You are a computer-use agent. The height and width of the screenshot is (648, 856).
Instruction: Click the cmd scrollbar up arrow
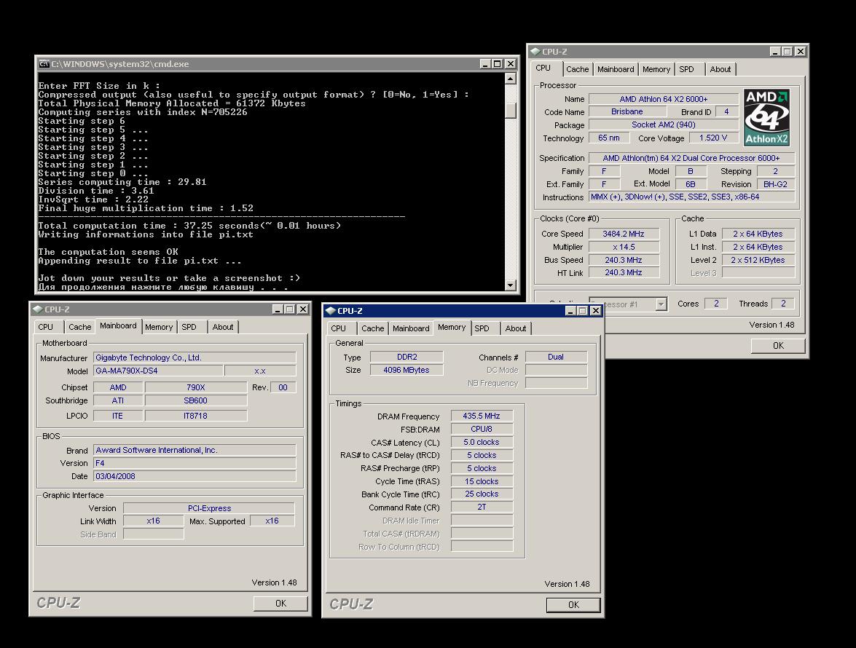(511, 79)
